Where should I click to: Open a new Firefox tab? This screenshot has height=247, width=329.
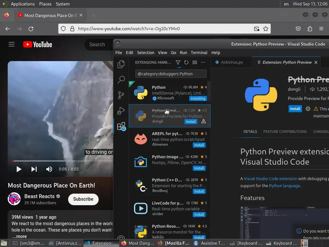(93, 15)
